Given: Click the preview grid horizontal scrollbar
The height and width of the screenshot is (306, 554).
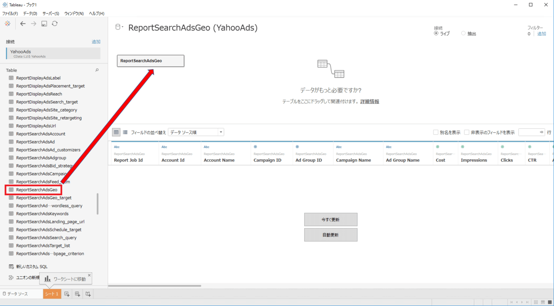Looking at the screenshot, I should coord(155,286).
